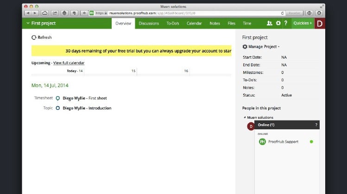Switch to the Discussions tab
347x194 pixels.
click(x=149, y=24)
